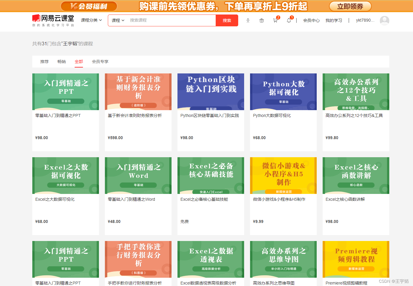Open the Premiere视频剪辑教程 thumbnail

click(x=356, y=259)
